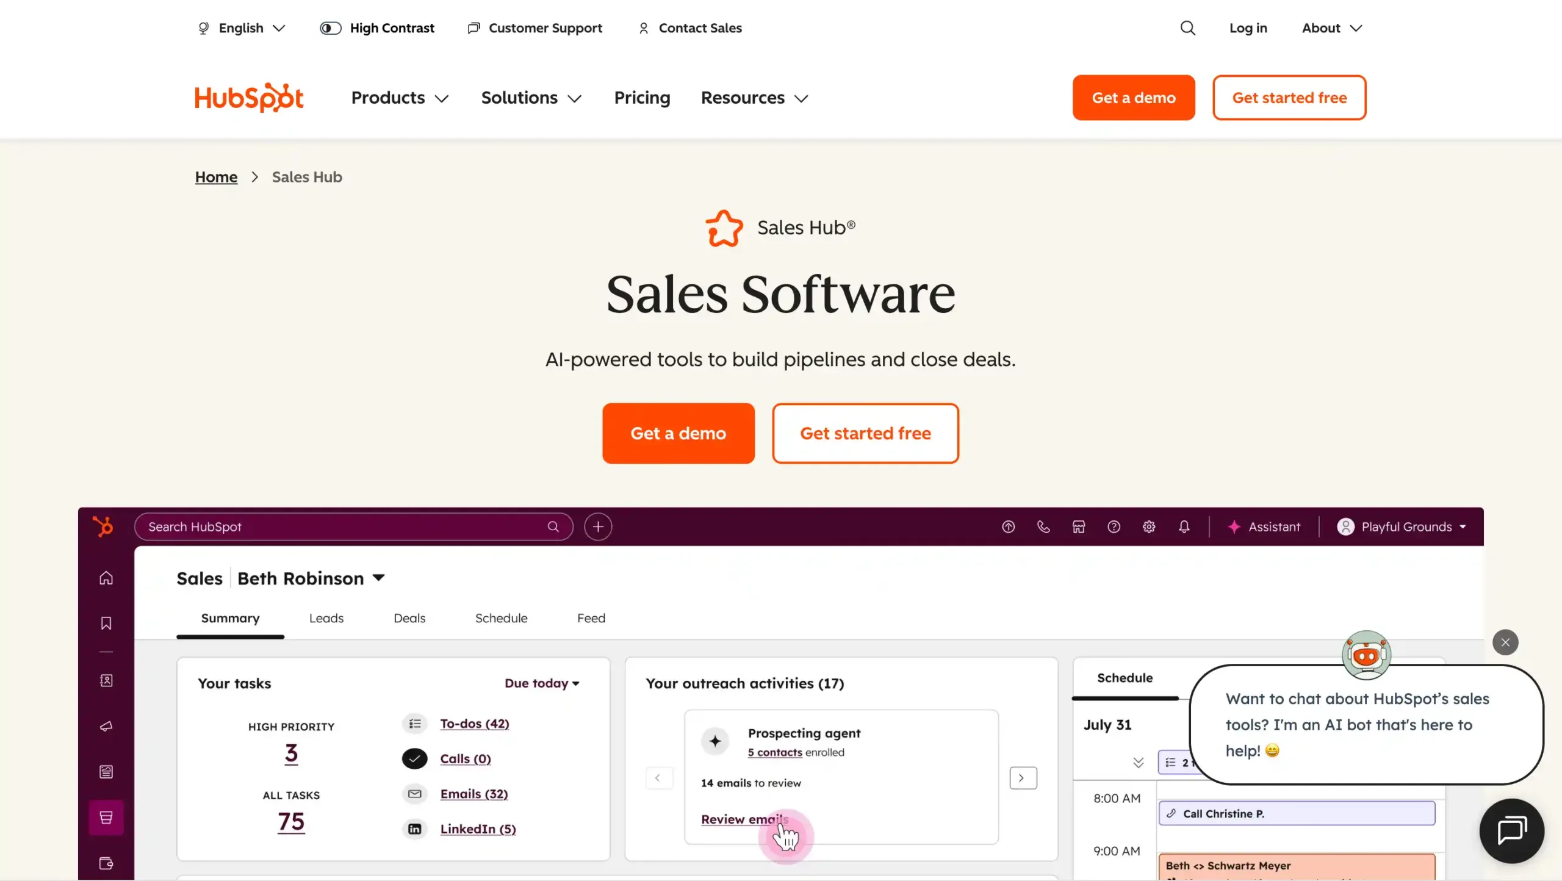
Task: Open the Home icon in the dashboard sidebar
Action: coord(106,577)
